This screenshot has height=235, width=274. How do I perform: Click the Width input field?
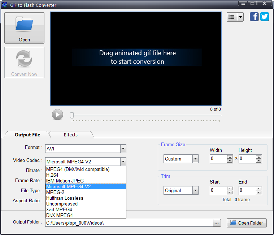[218, 159]
